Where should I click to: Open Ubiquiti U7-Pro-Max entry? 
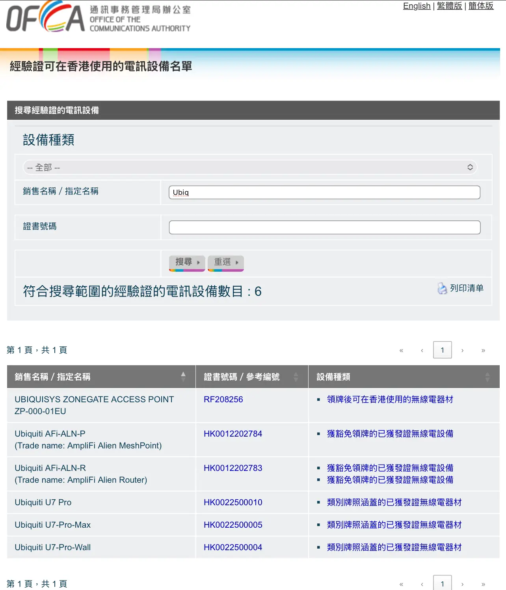(52, 525)
